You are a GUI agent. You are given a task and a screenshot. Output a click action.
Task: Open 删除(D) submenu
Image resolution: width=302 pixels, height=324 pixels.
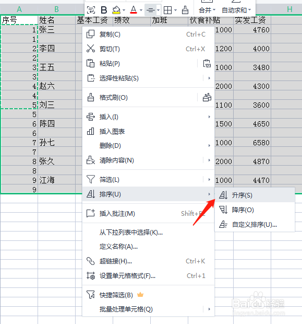tap(148, 146)
